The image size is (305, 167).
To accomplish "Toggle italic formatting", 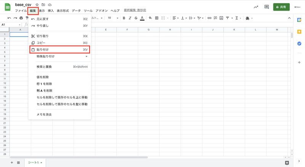I will (x=130, y=18).
